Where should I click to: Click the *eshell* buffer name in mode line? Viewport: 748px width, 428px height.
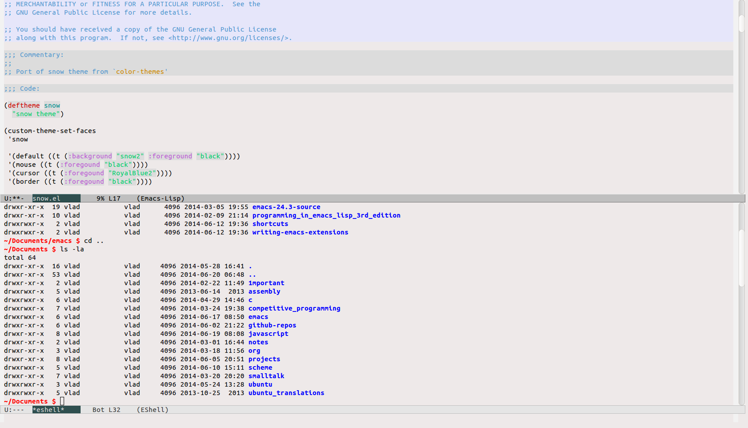(x=49, y=410)
